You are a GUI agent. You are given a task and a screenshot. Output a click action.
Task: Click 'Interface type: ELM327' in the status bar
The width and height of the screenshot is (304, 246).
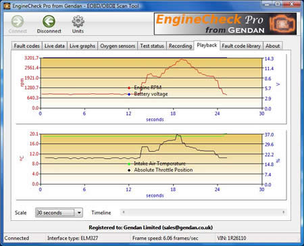tap(72, 238)
